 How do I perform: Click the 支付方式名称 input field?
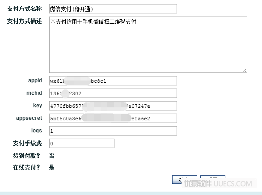tap(113, 8)
